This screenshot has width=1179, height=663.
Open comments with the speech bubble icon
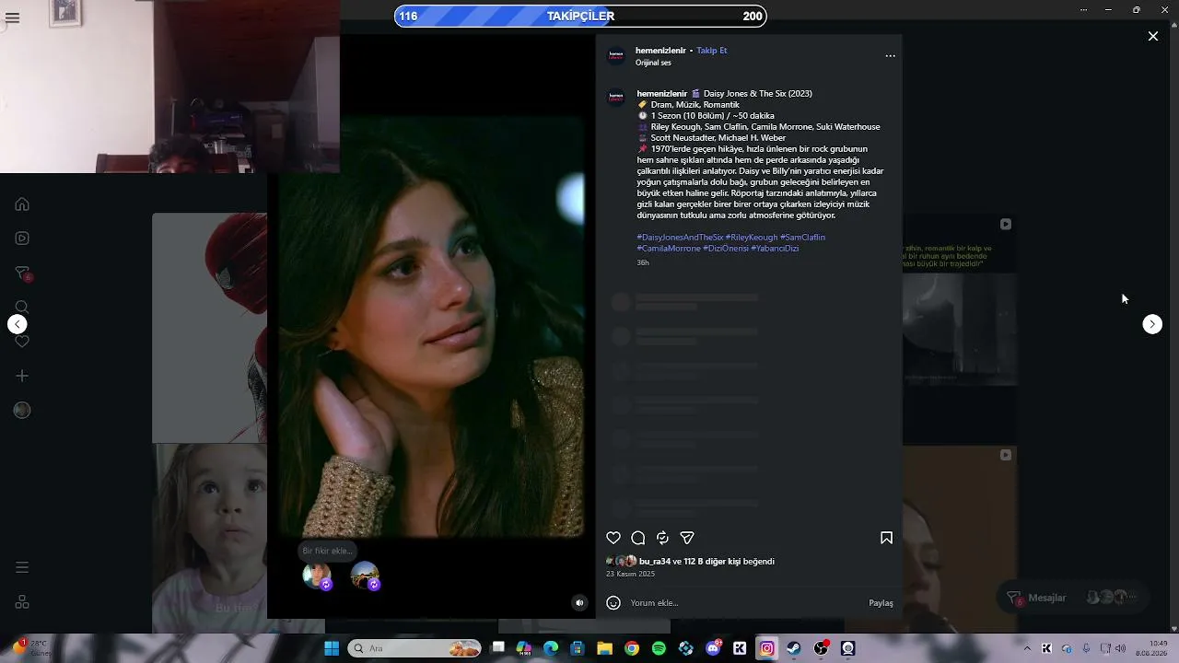click(637, 538)
